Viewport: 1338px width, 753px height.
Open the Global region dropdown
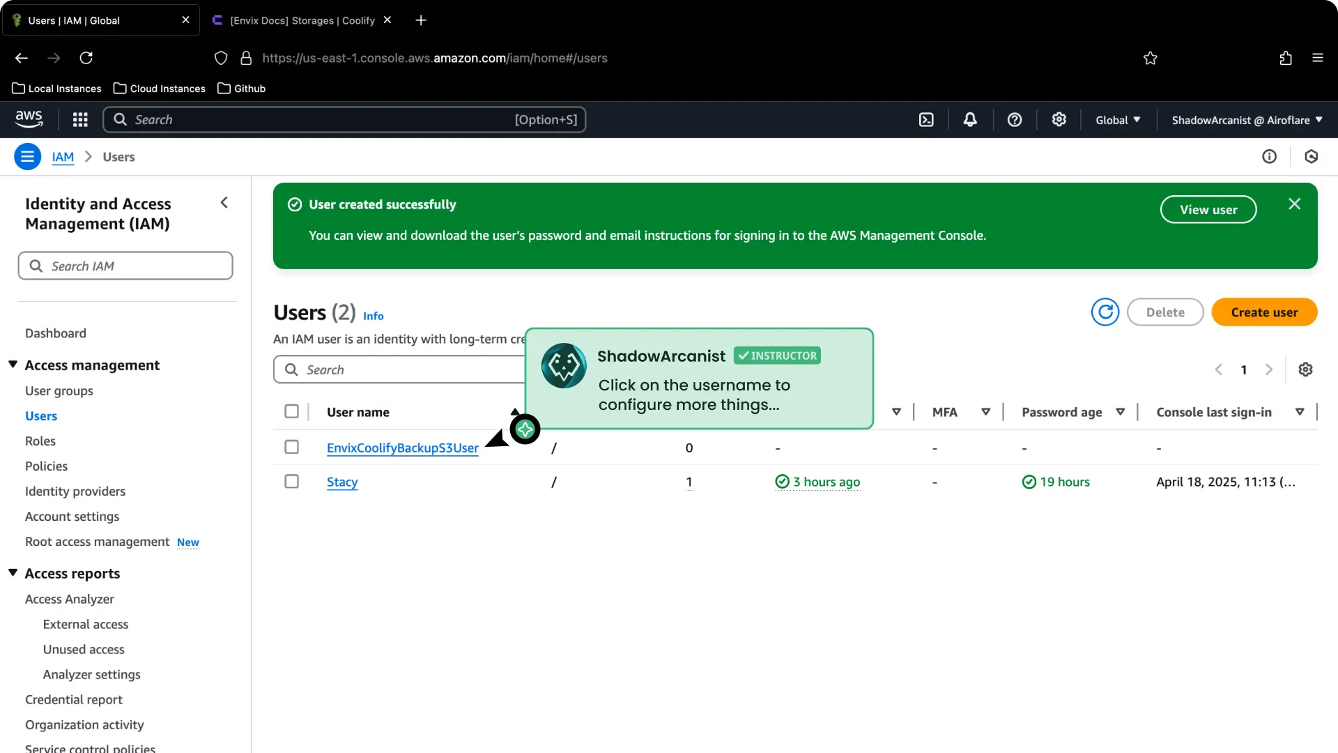pos(1117,119)
